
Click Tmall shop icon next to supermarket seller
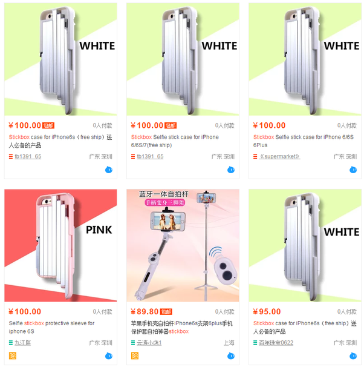click(x=255, y=156)
